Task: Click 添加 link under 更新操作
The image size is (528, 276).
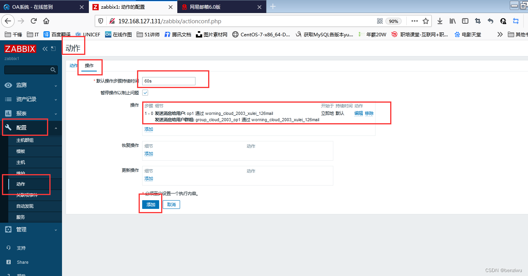Action: (x=149, y=179)
